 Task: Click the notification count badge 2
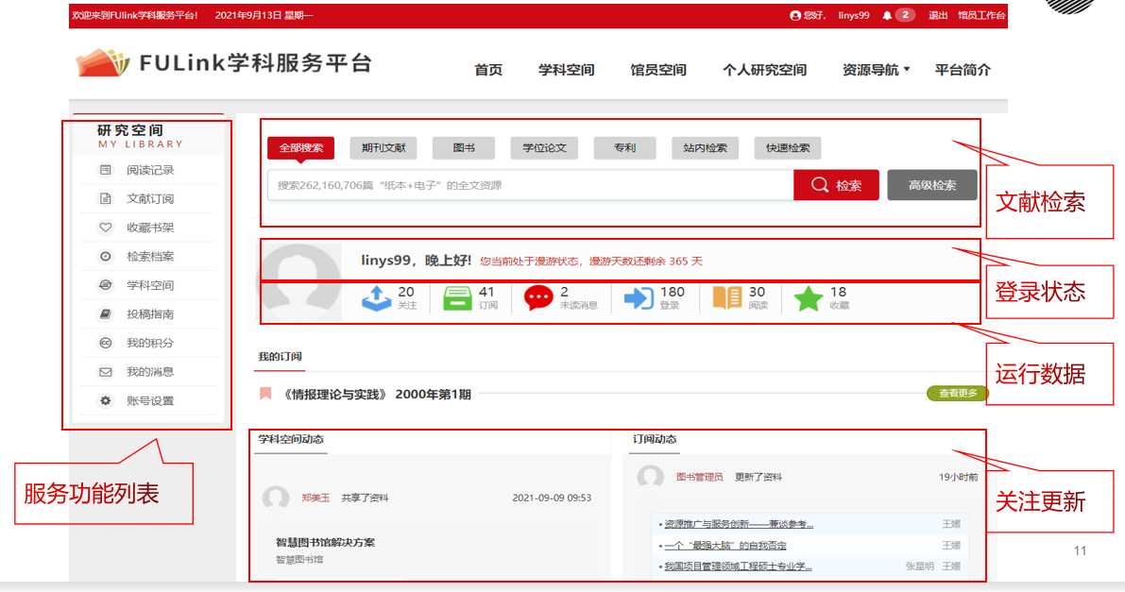[x=906, y=15]
